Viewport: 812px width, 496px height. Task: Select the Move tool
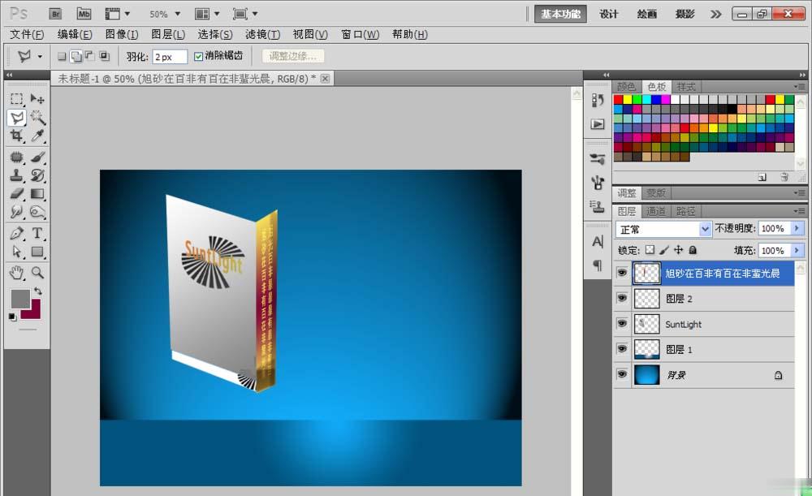tap(37, 97)
